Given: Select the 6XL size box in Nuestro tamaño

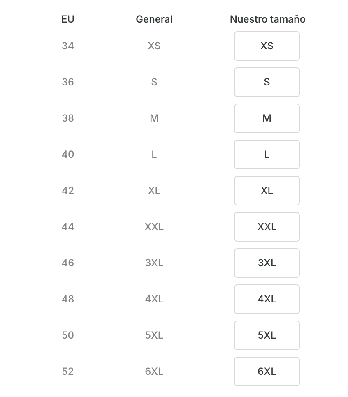Looking at the screenshot, I should [x=267, y=372].
